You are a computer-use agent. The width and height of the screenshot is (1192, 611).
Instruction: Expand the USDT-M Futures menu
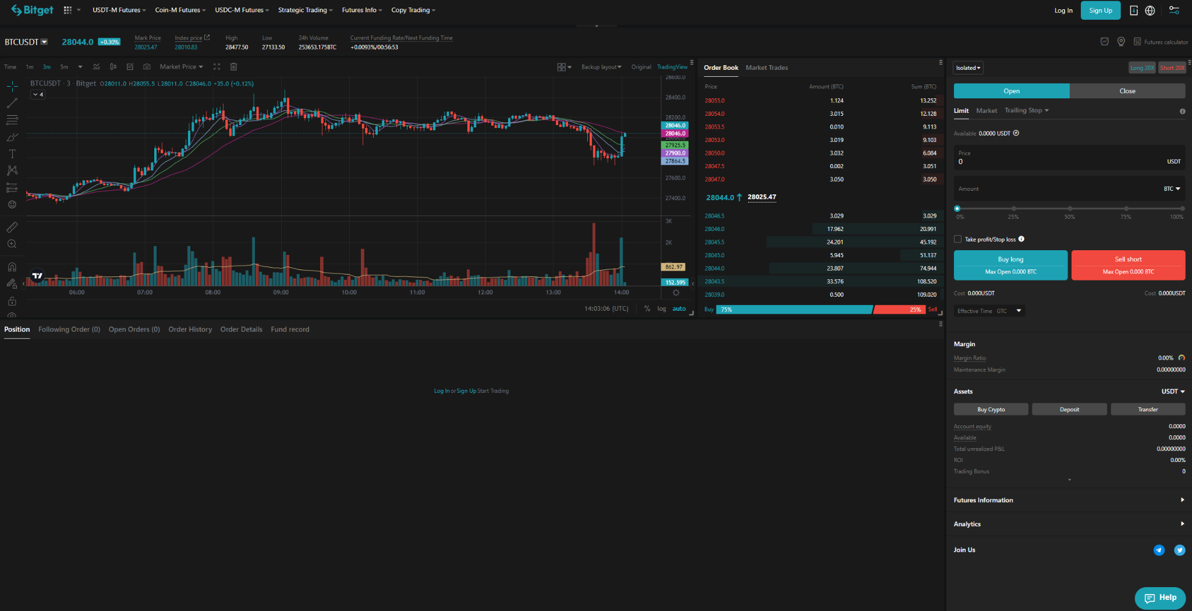[x=119, y=10]
